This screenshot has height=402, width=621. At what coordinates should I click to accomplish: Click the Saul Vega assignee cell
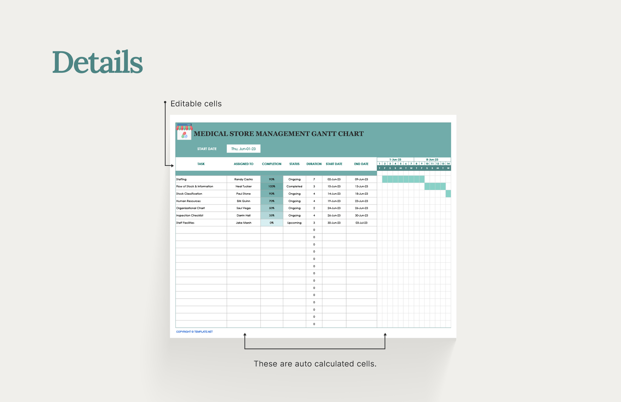pyautogui.click(x=243, y=208)
